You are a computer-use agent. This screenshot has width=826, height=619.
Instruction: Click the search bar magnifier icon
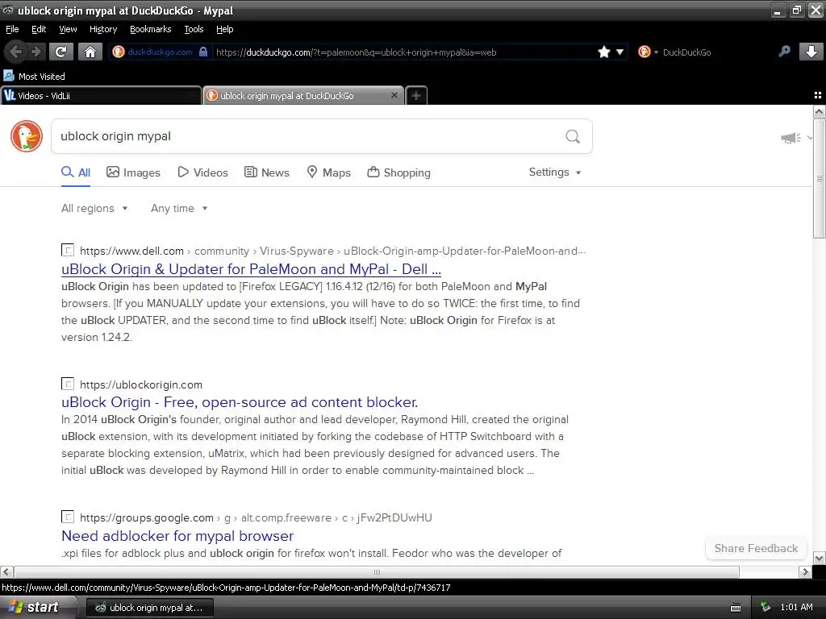[784, 52]
